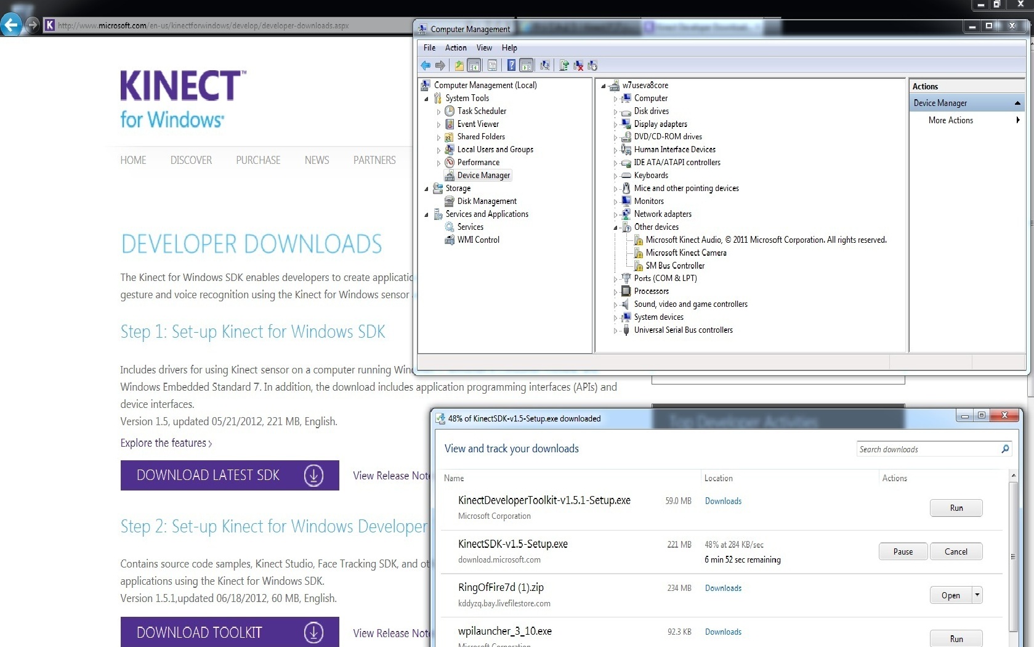
Task: Click Scan for hardware changes icon
Action: (544, 65)
